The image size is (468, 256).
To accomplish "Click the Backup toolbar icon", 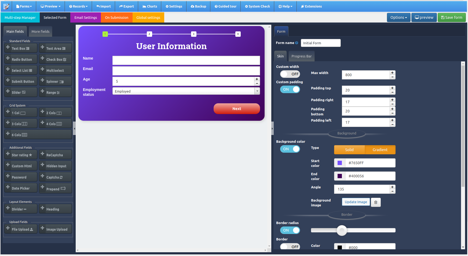I will (198, 6).
